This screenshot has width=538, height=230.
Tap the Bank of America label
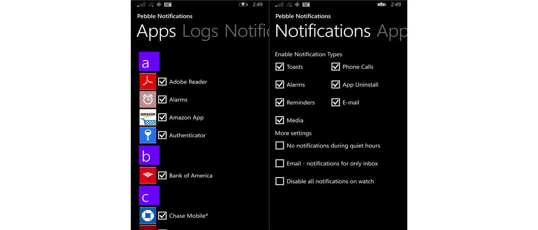point(191,175)
